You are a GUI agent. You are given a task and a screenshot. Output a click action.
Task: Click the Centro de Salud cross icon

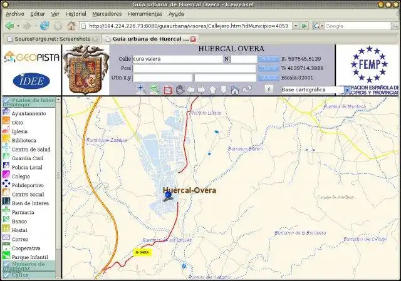tap(6, 148)
